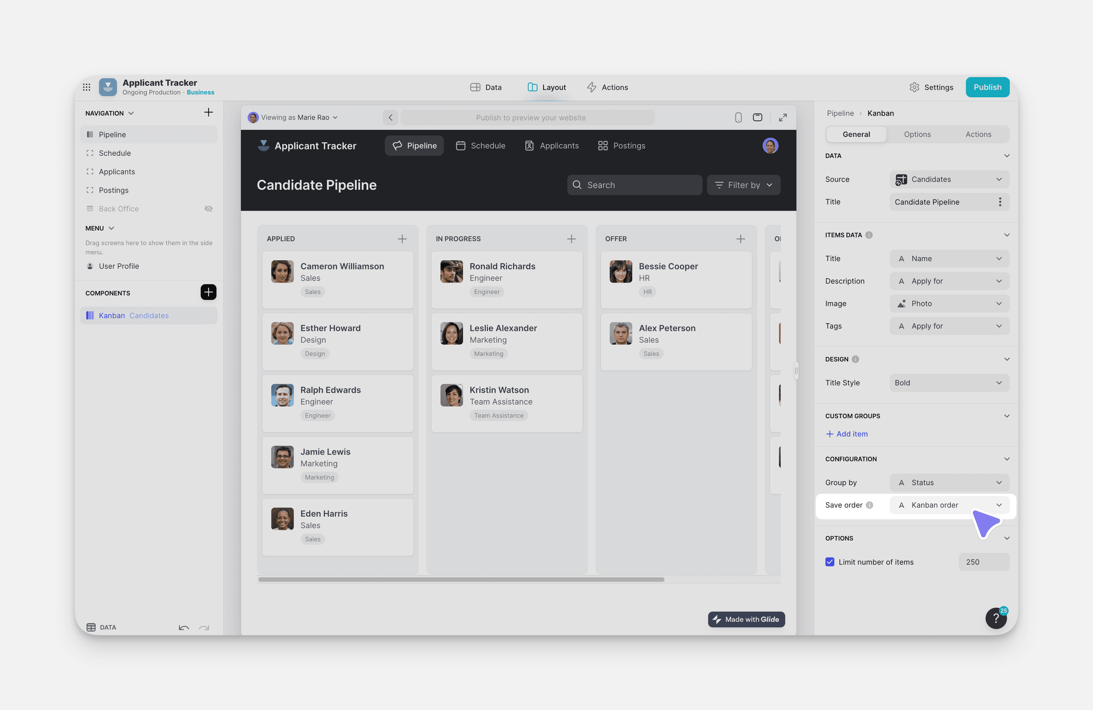
Task: Open Title field three-dot options
Action: (1000, 202)
